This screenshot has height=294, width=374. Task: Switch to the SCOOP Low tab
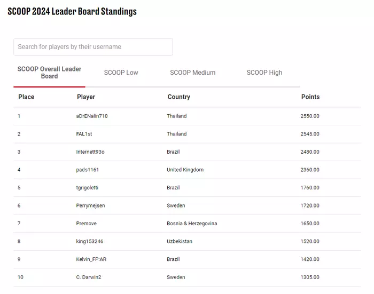tap(121, 73)
